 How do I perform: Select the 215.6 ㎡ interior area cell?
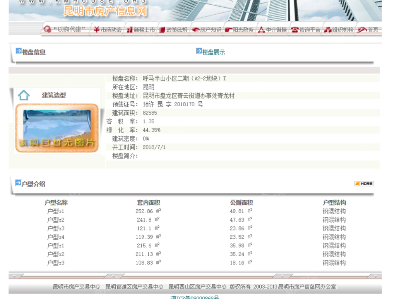(148, 246)
